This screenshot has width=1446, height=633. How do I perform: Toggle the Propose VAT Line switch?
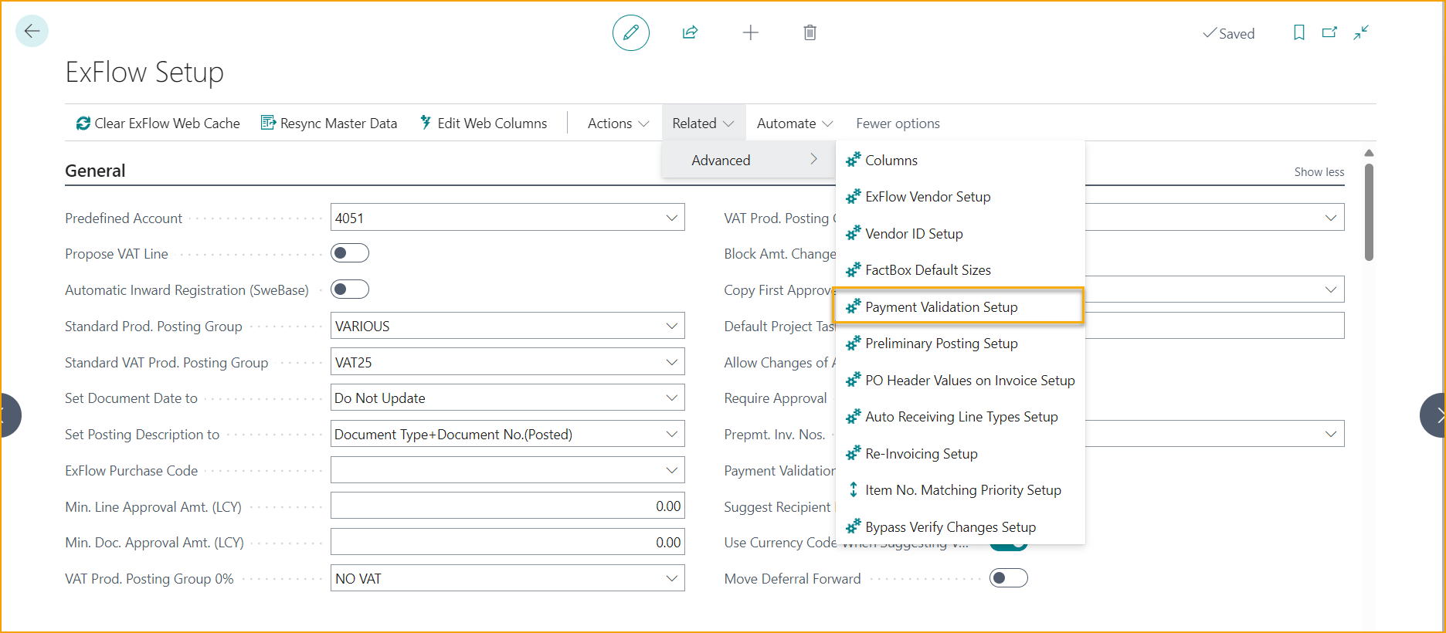point(350,253)
